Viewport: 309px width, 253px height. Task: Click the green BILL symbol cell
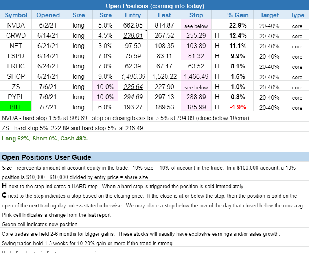pyautogui.click(x=16, y=107)
